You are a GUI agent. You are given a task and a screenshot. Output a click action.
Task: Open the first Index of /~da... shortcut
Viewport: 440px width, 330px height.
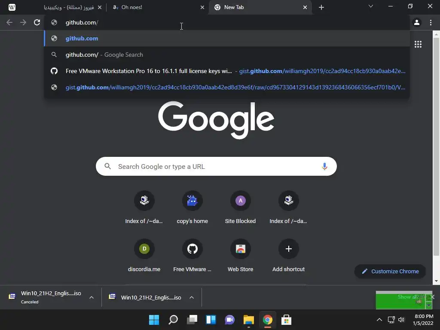click(x=144, y=207)
